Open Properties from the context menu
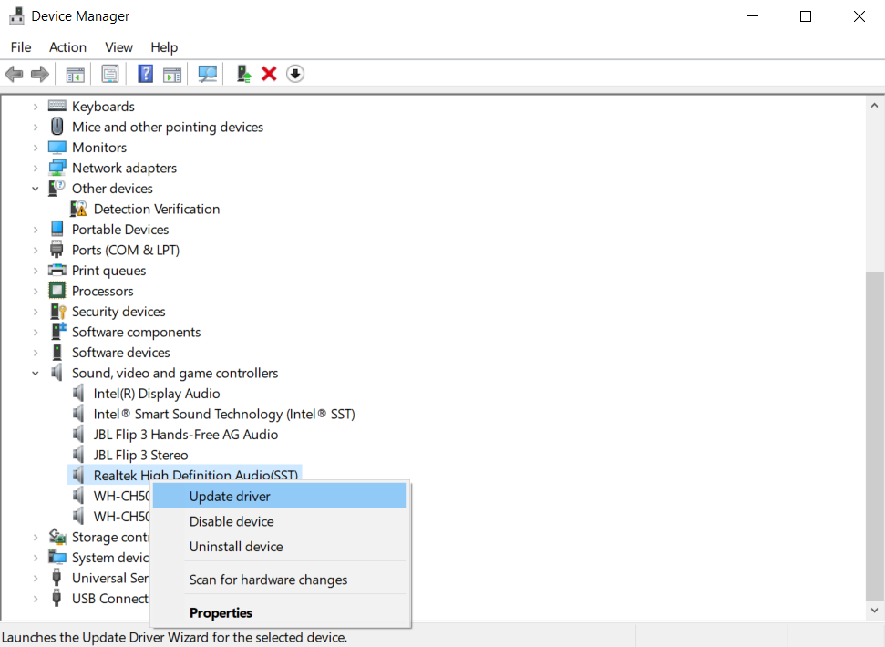Image resolution: width=885 pixels, height=647 pixels. coord(280,612)
